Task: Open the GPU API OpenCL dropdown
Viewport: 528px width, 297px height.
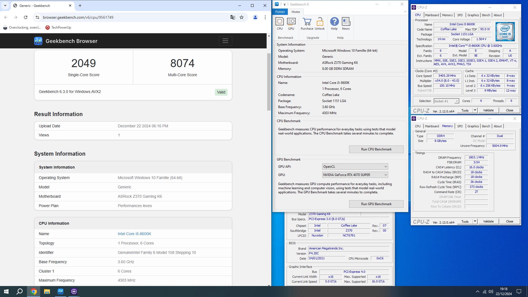Action: pyautogui.click(x=355, y=167)
